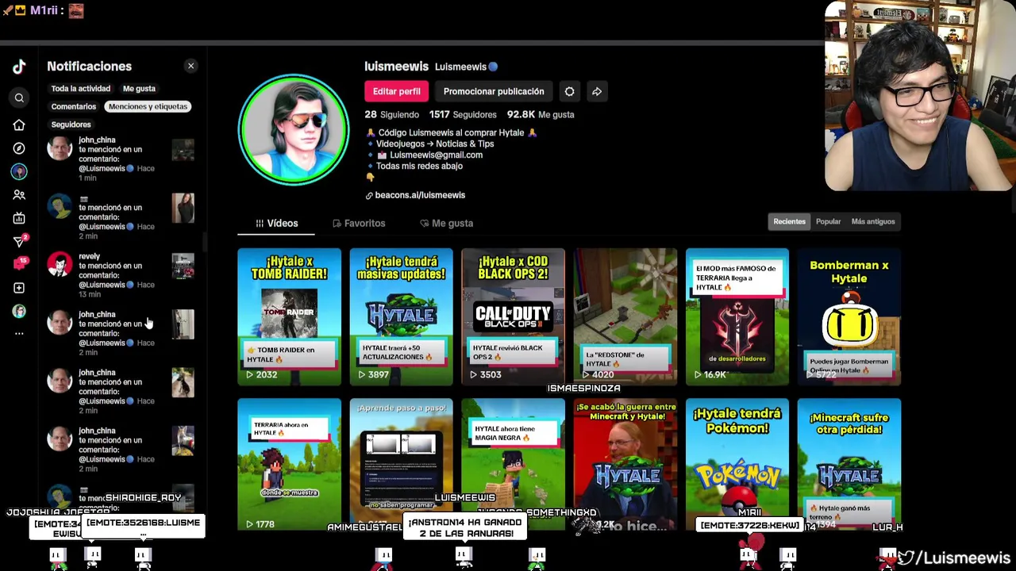Open the three-dots More menu in sidebar
This screenshot has height=571, width=1016.
pos(19,333)
